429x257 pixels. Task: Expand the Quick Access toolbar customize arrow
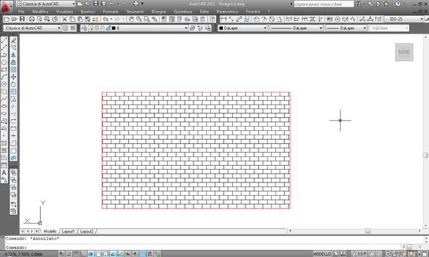(x=143, y=4)
